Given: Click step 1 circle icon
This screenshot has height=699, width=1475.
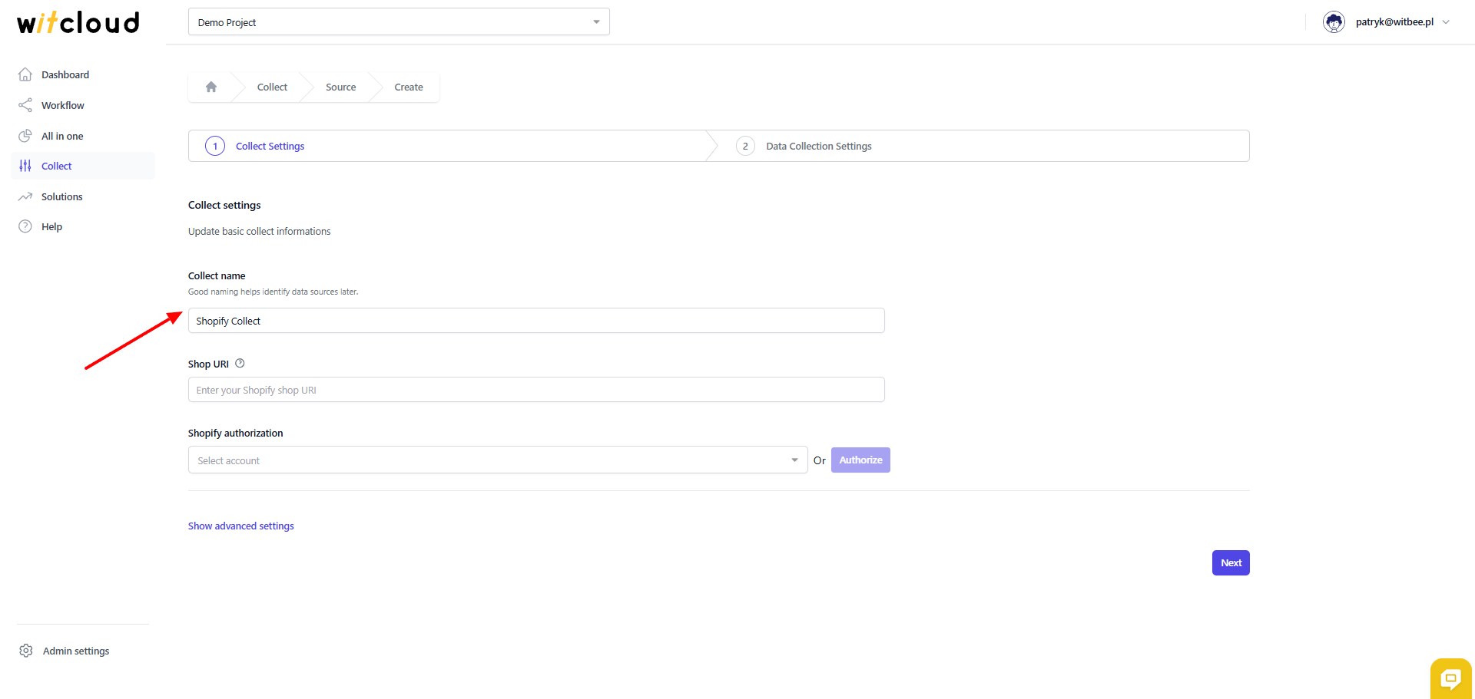Looking at the screenshot, I should point(215,146).
